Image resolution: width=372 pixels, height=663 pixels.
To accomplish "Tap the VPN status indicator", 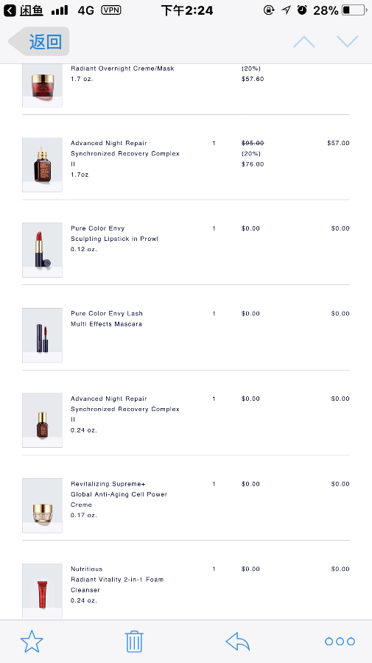I will click(x=111, y=10).
